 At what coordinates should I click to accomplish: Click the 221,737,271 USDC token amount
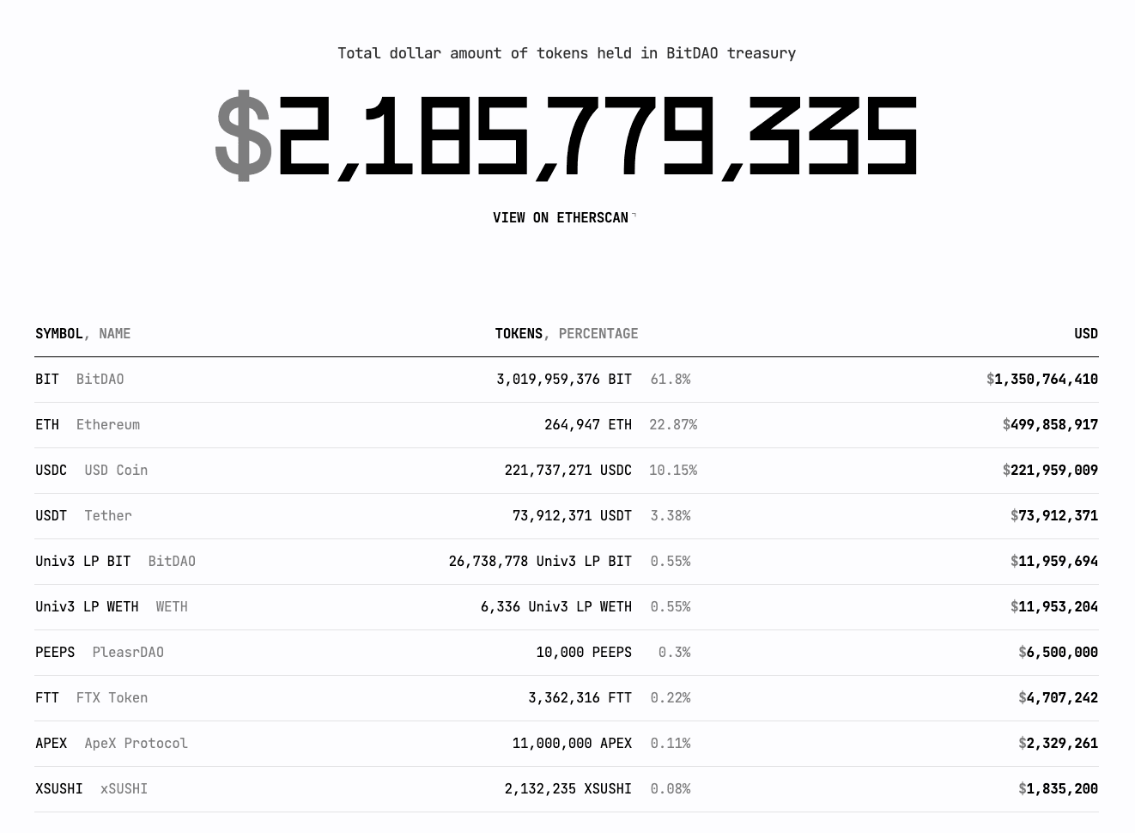click(x=567, y=470)
